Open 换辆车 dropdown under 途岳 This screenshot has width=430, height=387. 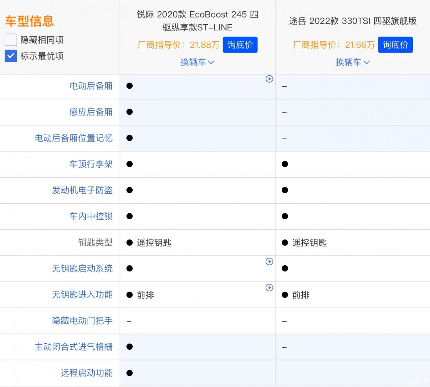click(x=353, y=62)
